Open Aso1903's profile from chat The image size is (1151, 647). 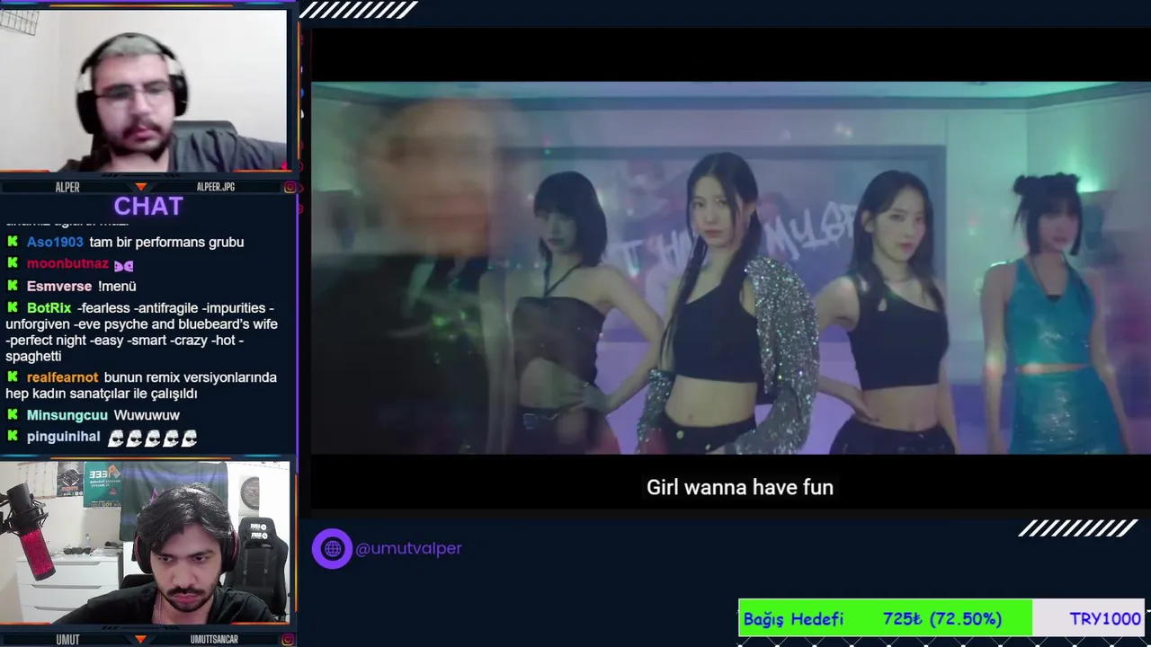55,242
